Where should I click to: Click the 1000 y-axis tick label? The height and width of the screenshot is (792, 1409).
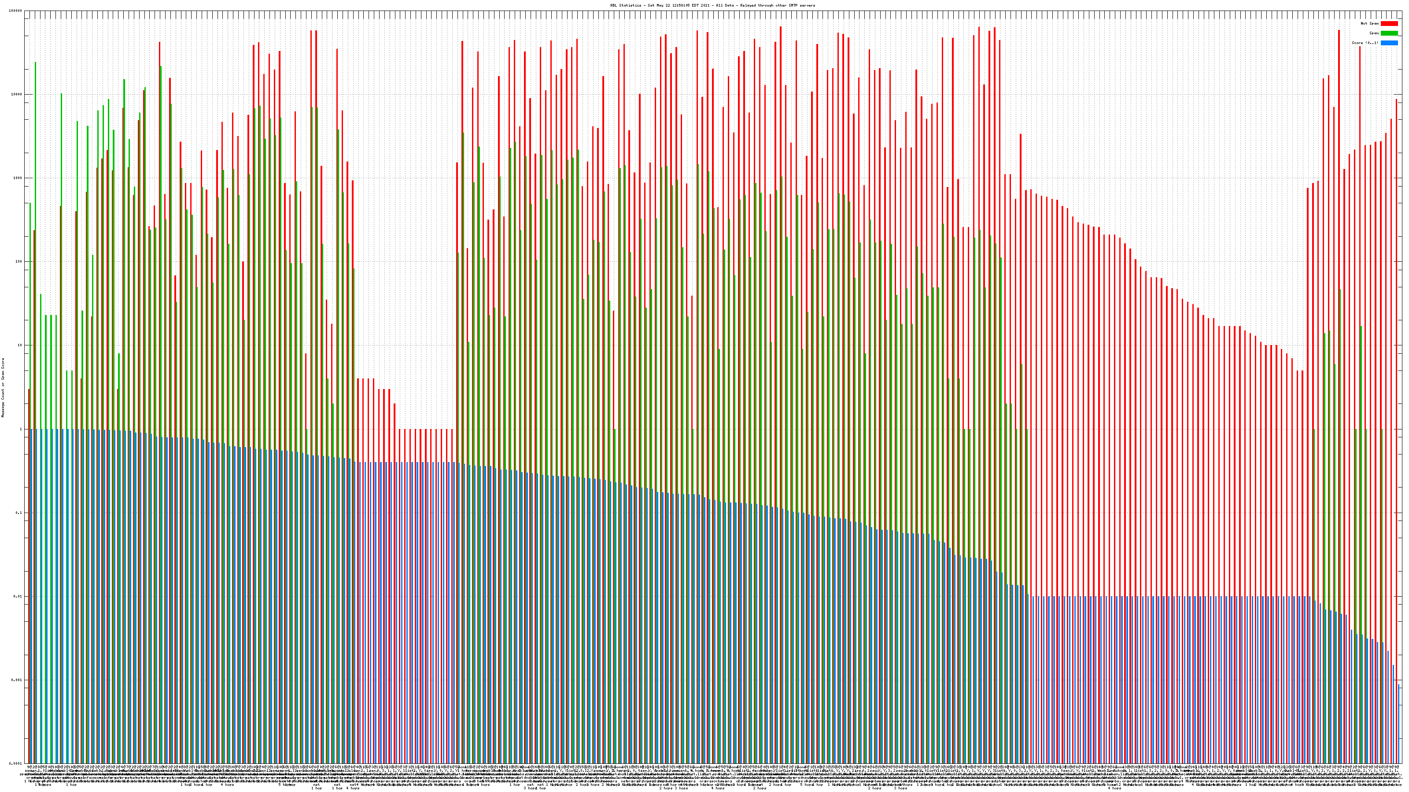point(18,178)
